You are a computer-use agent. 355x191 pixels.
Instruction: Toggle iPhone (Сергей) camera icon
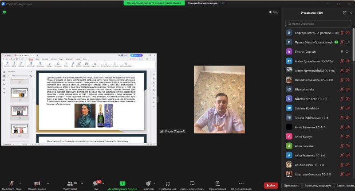tap(347, 51)
